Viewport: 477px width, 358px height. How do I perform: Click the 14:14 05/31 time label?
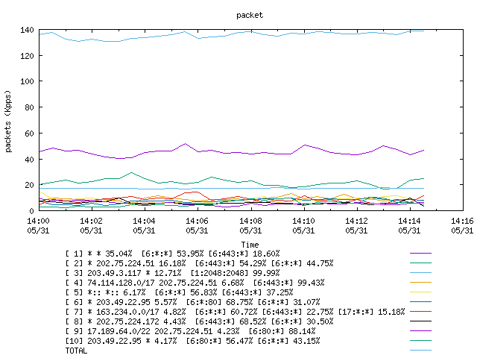(409, 225)
